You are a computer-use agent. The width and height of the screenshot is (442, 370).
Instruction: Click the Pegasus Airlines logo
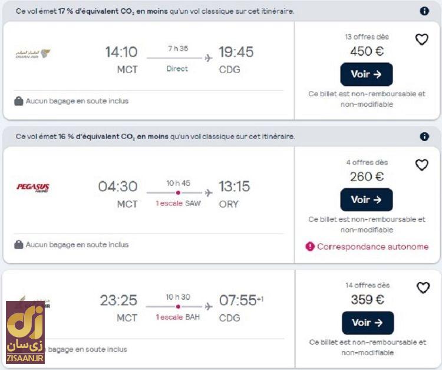click(x=33, y=188)
